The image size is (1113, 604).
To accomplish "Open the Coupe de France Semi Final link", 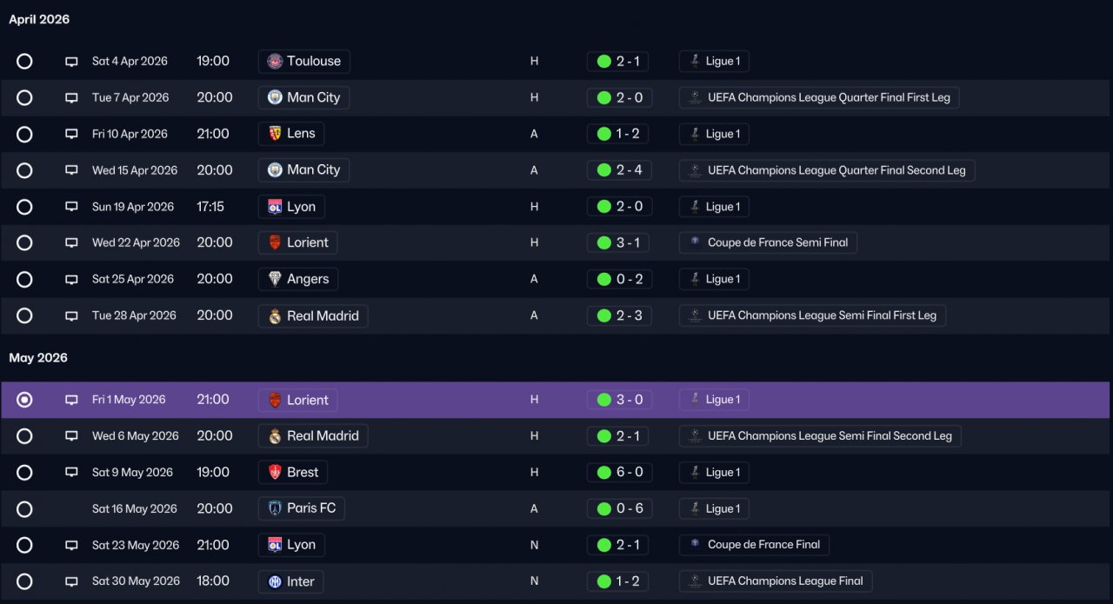I will [768, 242].
